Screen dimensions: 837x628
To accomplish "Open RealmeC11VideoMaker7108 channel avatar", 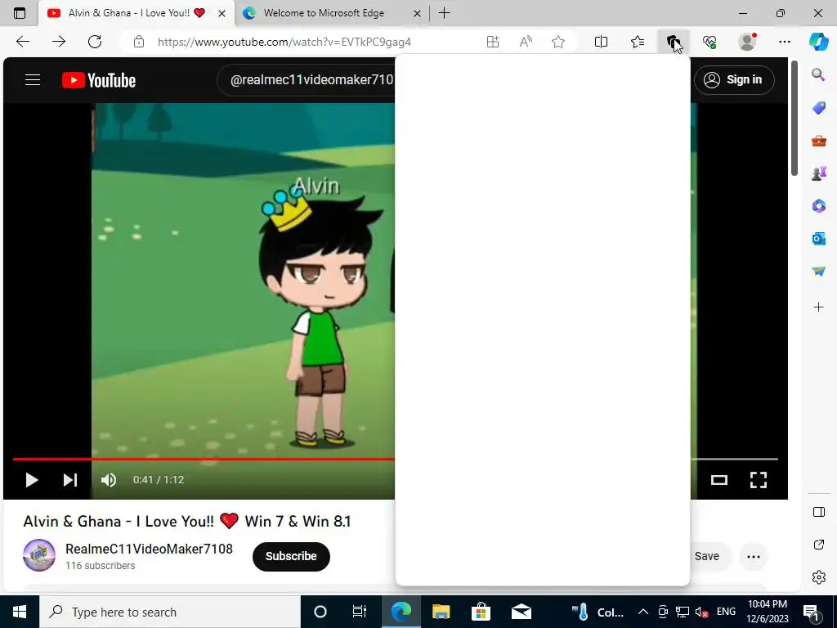I will 39,555.
